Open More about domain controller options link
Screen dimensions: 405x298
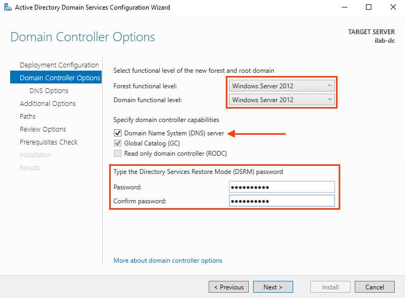168,261
